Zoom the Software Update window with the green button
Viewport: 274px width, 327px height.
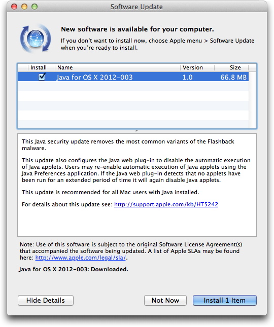tap(35, 7)
